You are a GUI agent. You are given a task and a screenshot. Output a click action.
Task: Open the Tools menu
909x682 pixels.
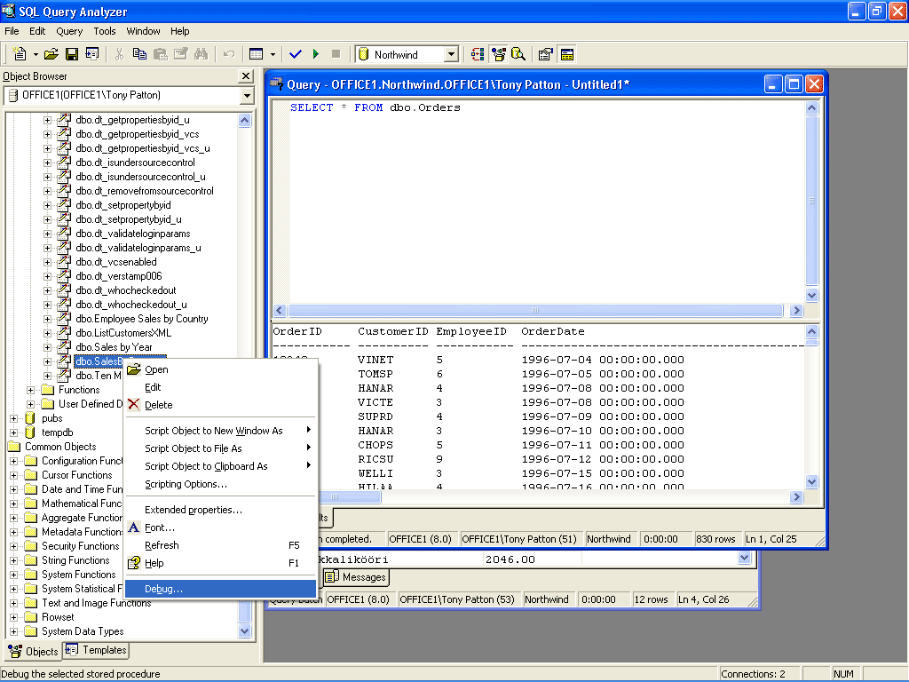[x=105, y=30]
